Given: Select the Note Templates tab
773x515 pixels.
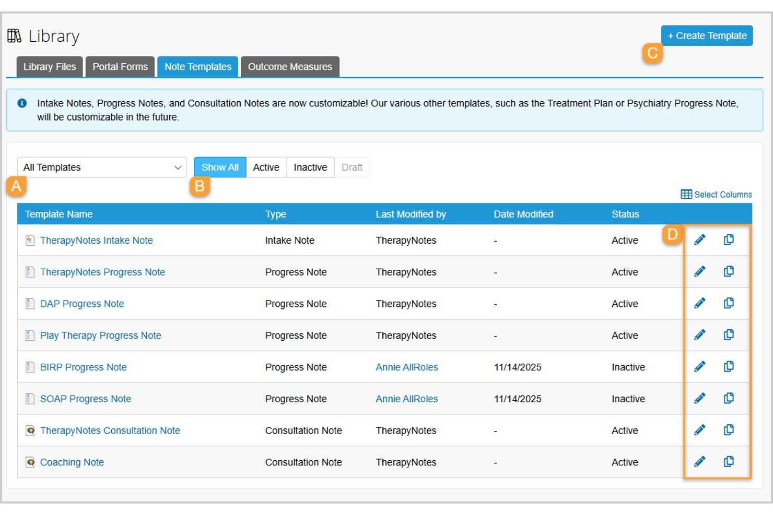Looking at the screenshot, I should 198,67.
